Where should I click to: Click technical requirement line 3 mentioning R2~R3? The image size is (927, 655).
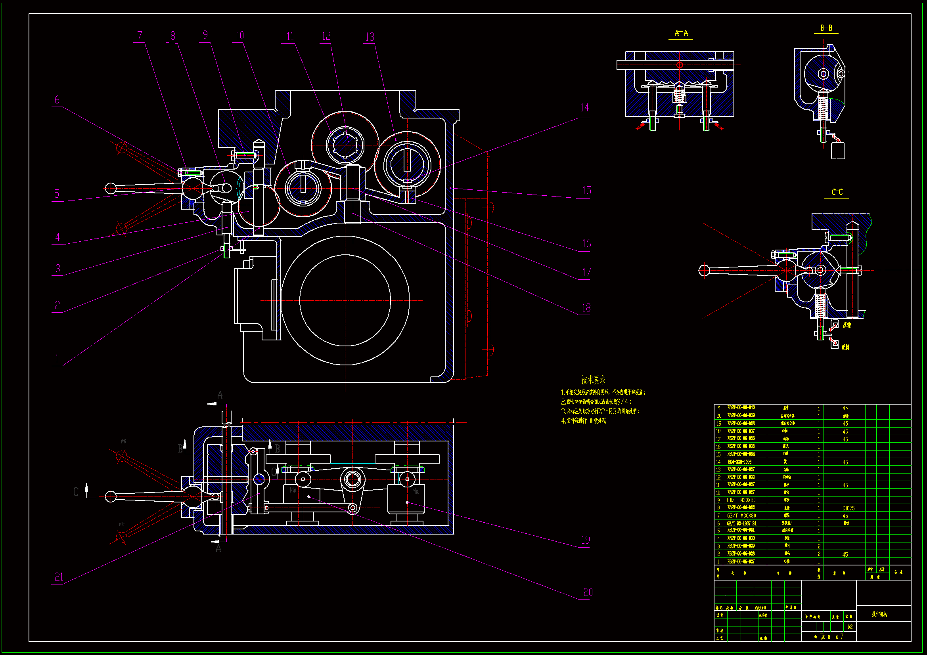600,411
